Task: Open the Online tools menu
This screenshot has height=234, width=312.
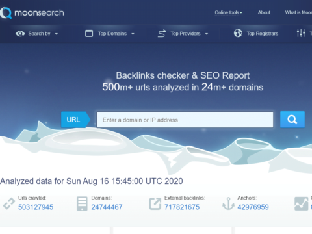Action: click(x=228, y=12)
